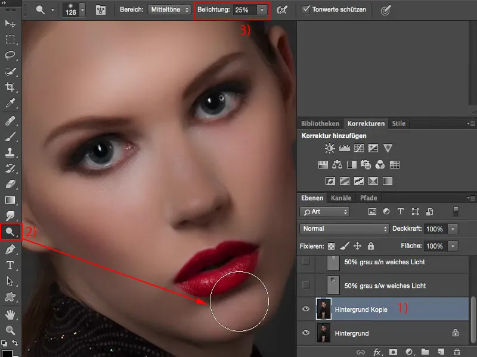
Task: Switch to the Kanäle tab
Action: 341,198
